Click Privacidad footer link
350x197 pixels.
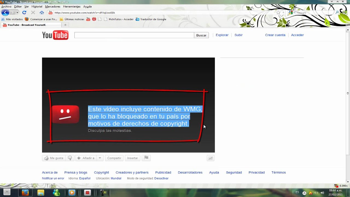256,173
